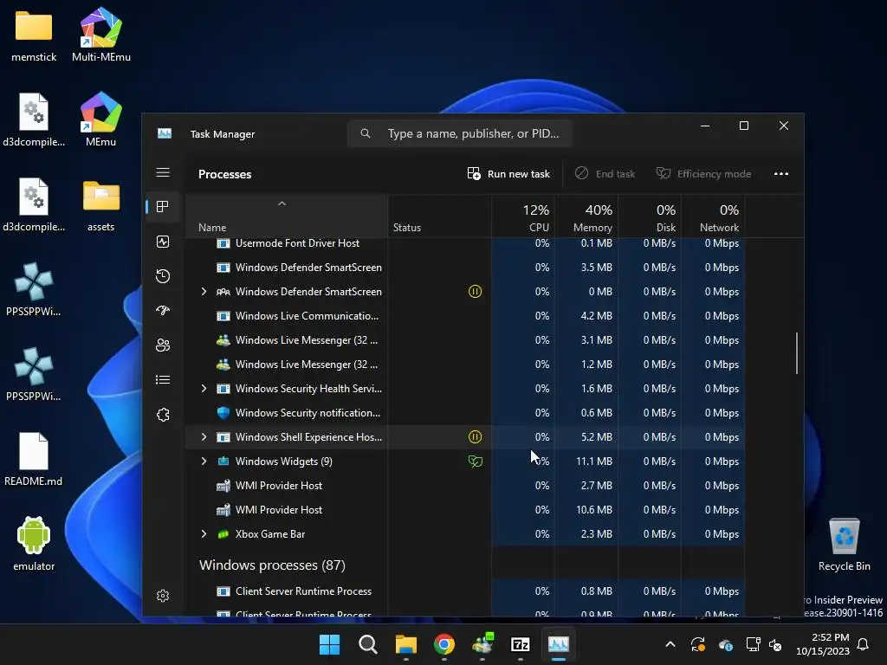
Task: Click the three-dot more options button
Action: pyautogui.click(x=781, y=173)
